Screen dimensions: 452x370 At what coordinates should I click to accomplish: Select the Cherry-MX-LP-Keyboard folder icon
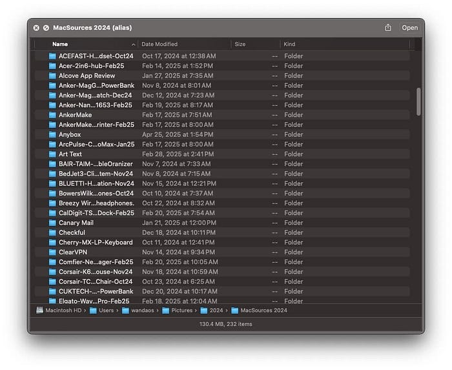pos(52,242)
